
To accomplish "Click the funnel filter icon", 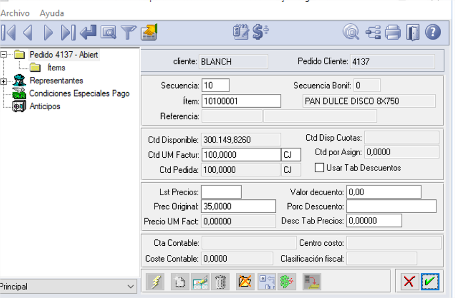I will click(128, 32).
